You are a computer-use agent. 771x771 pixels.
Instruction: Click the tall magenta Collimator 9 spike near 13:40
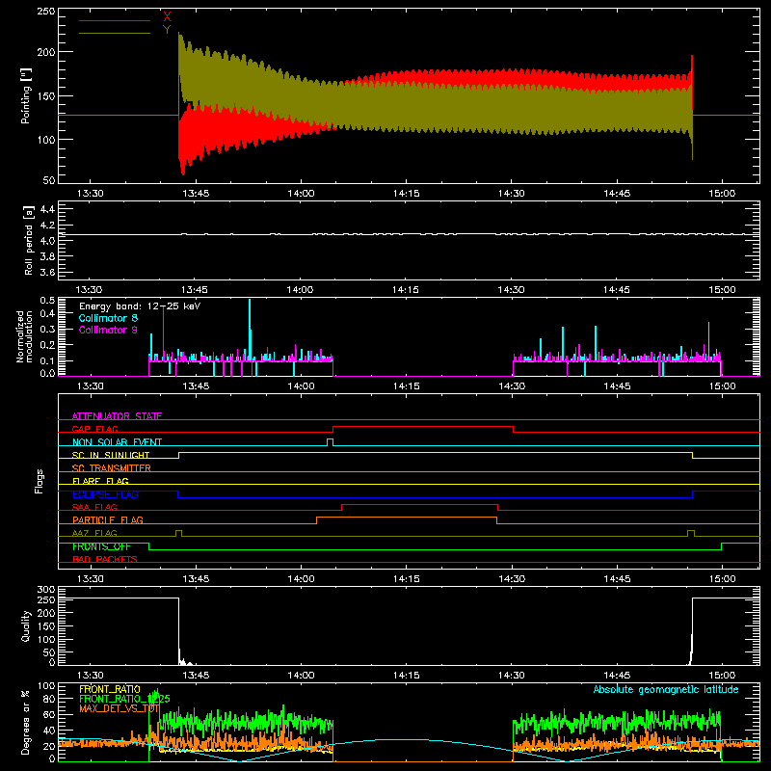[x=164, y=333]
